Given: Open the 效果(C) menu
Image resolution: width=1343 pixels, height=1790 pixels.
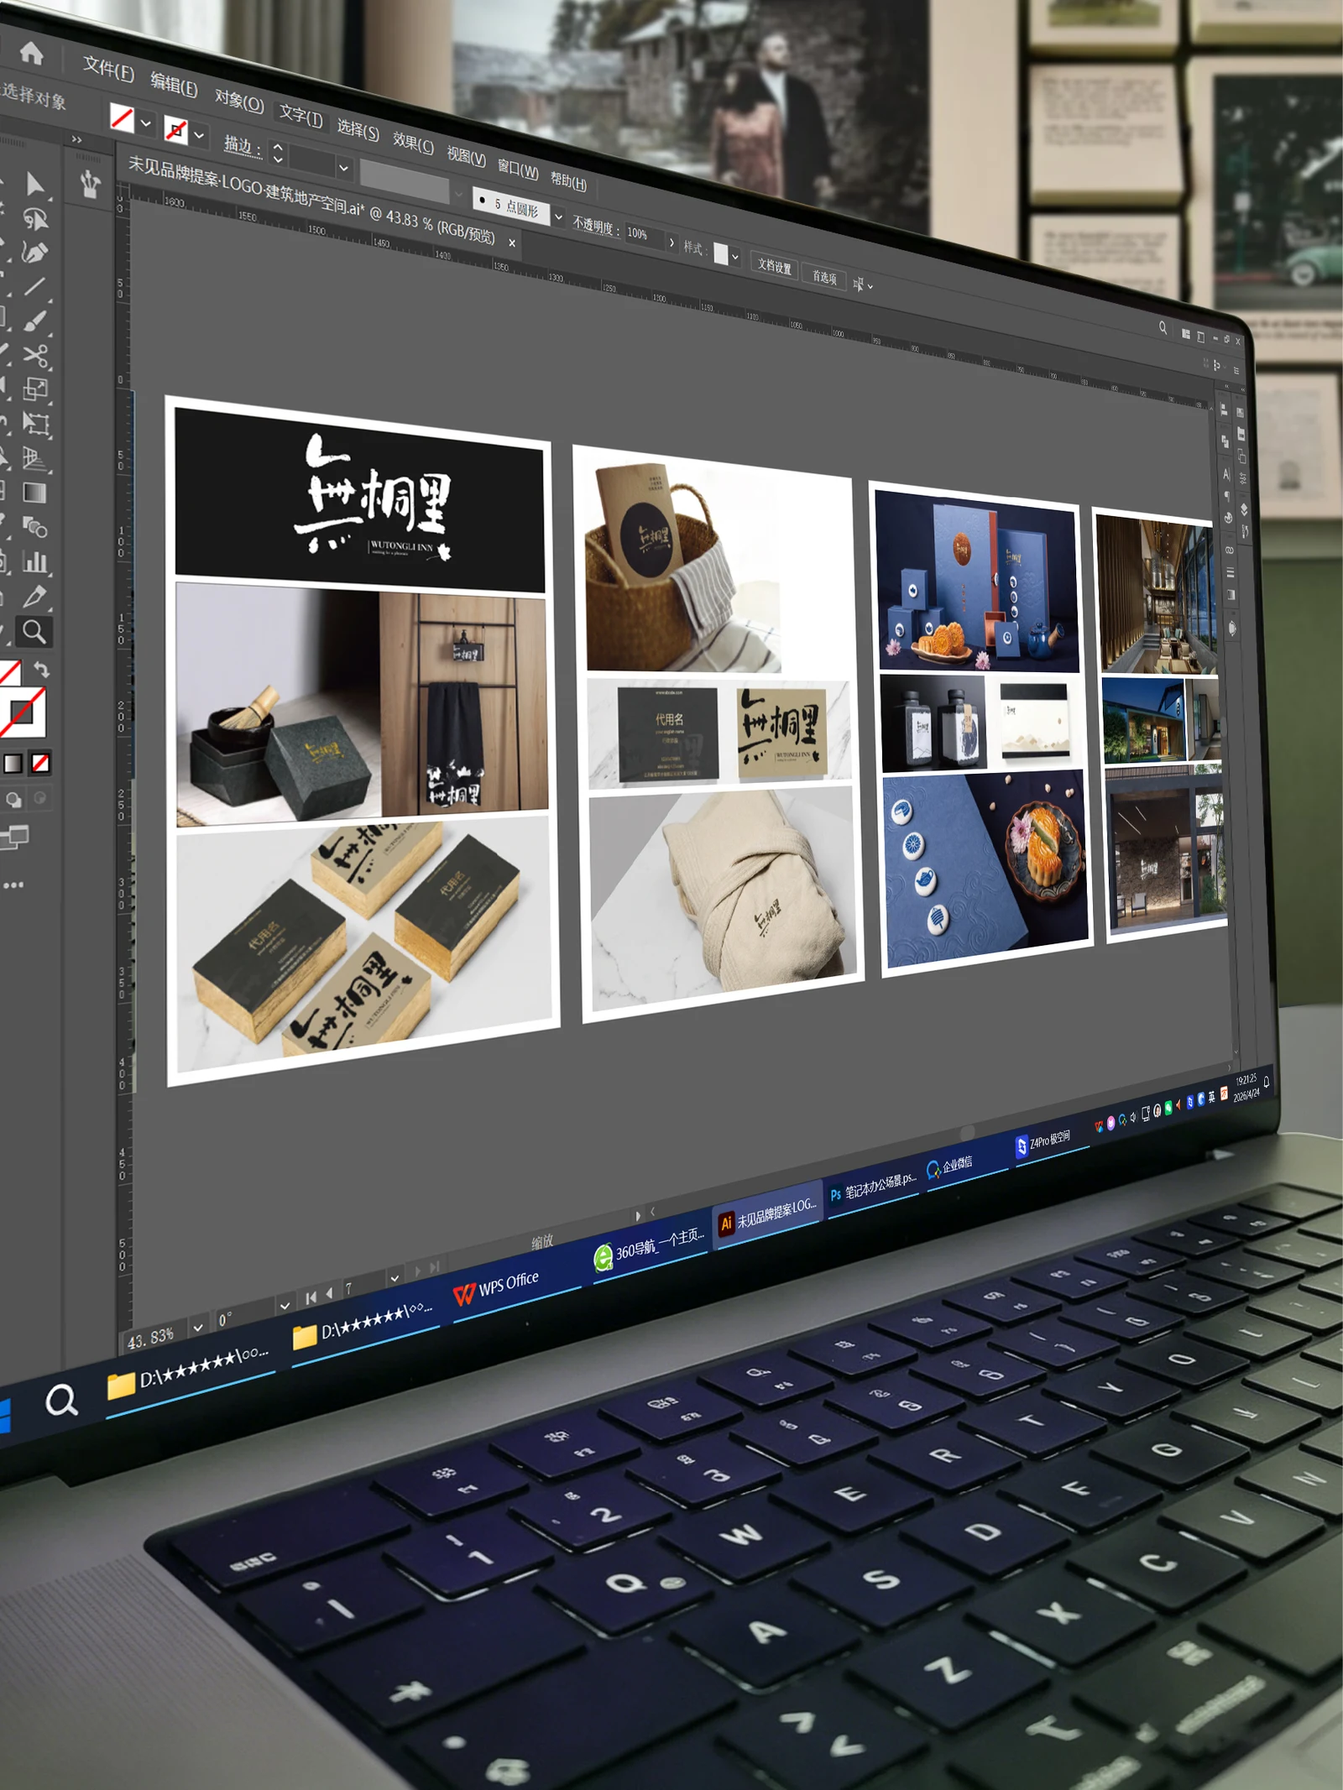Looking at the screenshot, I should click(413, 143).
